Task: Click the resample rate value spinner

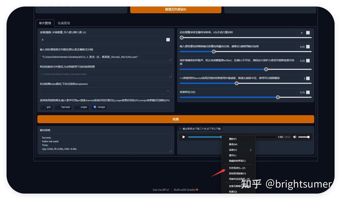Action: 308,33
